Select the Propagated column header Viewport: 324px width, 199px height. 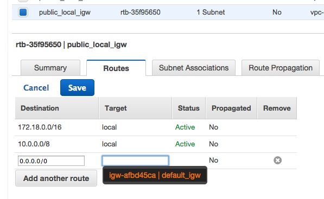231,108
